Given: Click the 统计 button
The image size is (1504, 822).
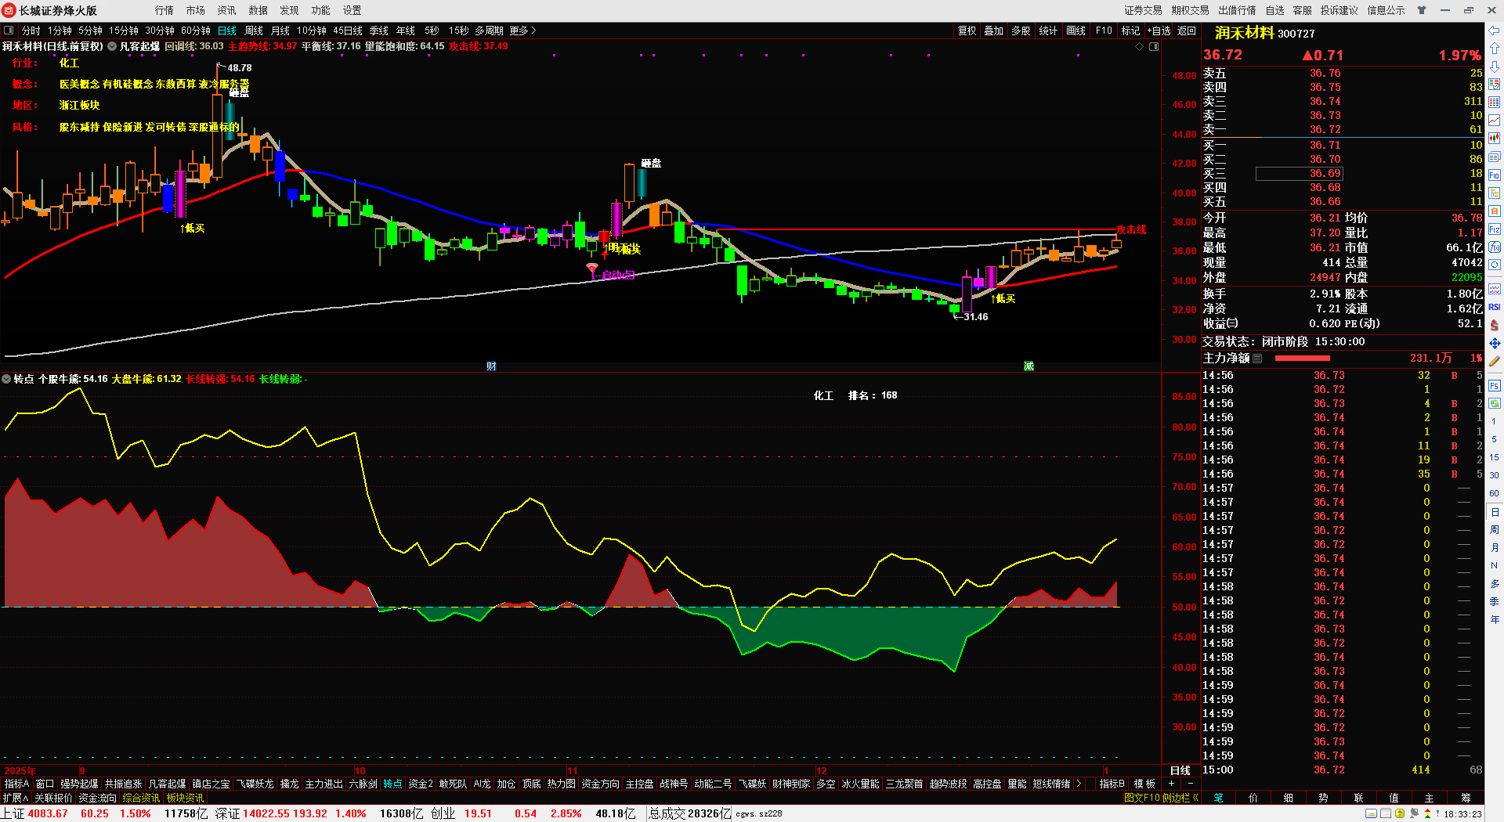Looking at the screenshot, I should (x=1048, y=31).
